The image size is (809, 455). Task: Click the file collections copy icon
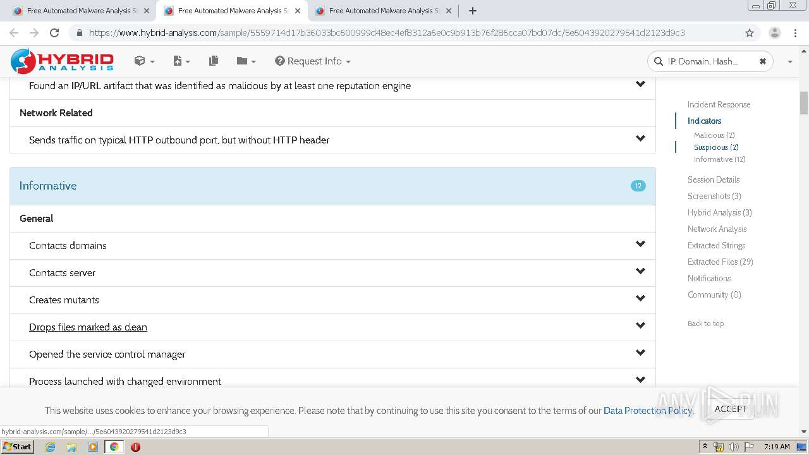214,61
